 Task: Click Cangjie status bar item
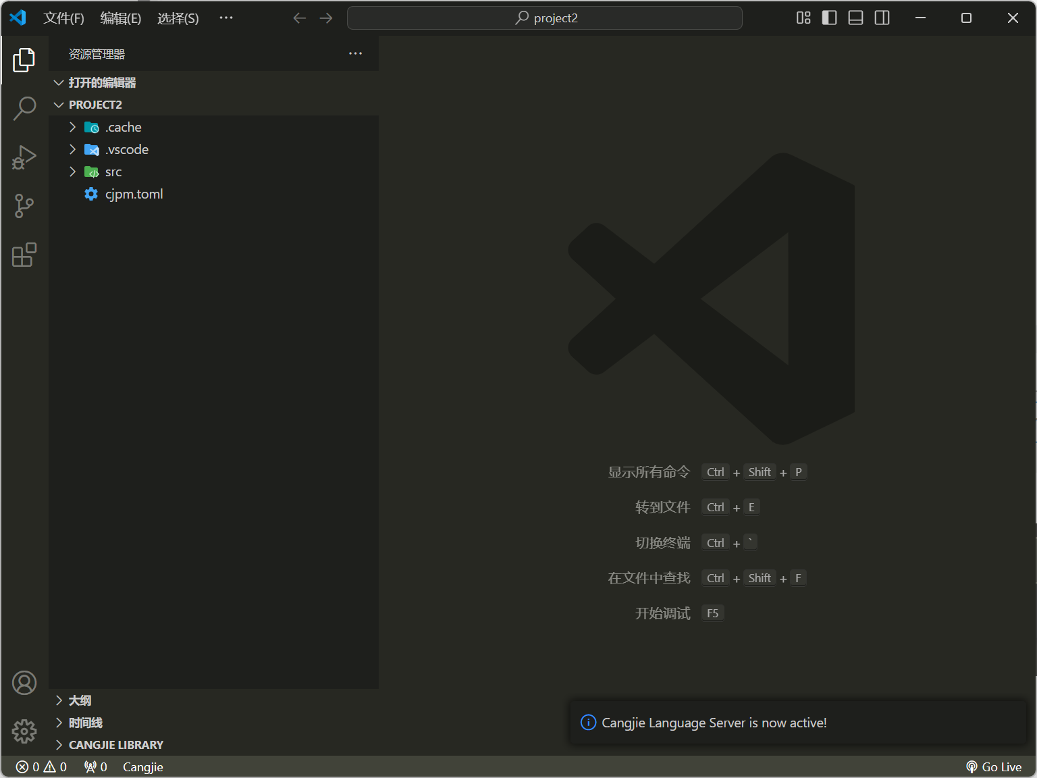pos(142,767)
